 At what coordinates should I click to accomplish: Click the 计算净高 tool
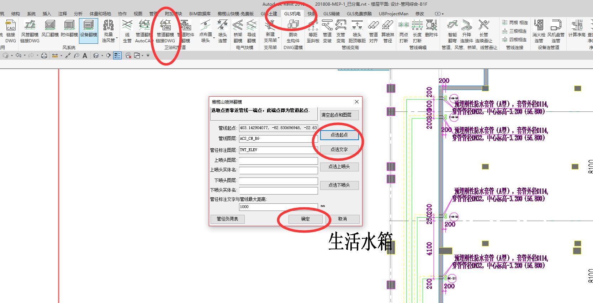[577, 28]
